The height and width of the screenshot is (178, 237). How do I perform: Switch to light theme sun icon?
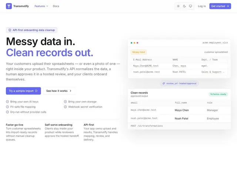point(178,6)
